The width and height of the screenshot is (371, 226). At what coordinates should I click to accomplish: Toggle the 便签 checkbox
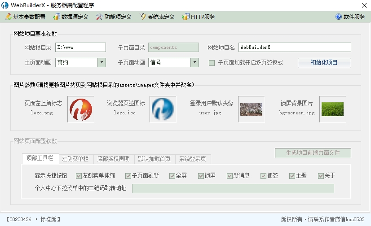263,176
